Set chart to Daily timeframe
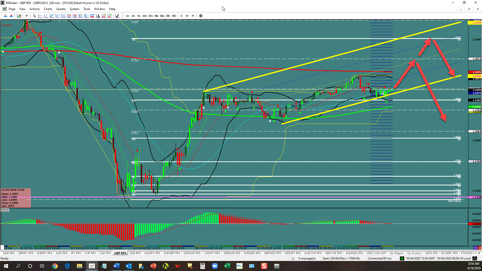The image size is (482, 271). (182, 16)
